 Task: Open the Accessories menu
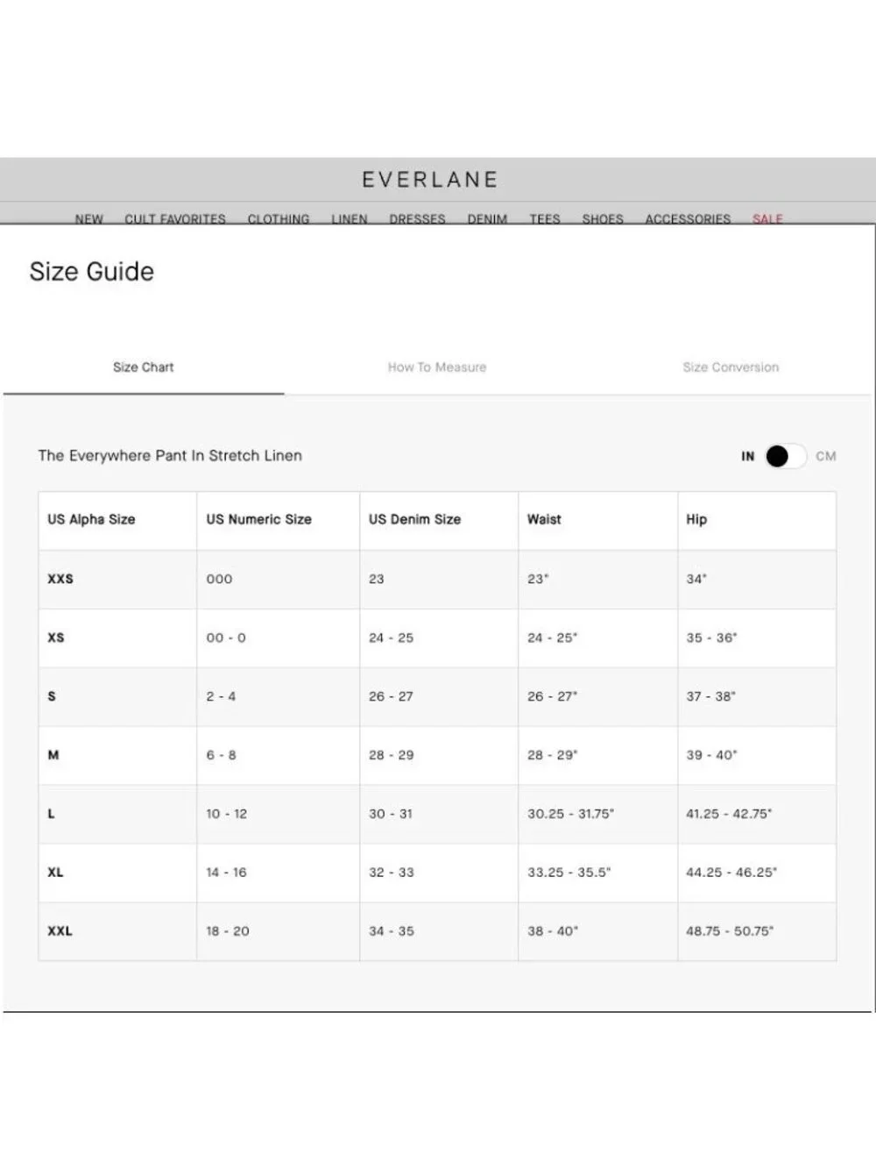coord(688,218)
